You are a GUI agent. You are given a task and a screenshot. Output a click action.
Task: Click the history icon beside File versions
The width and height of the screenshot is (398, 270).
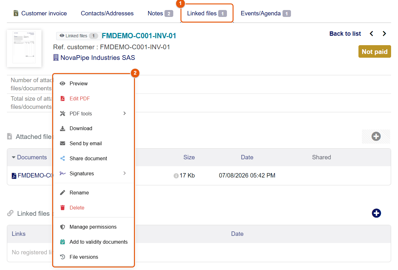tap(62, 257)
